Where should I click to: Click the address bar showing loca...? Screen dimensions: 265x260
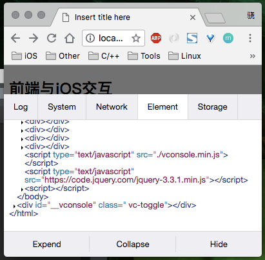(113, 38)
